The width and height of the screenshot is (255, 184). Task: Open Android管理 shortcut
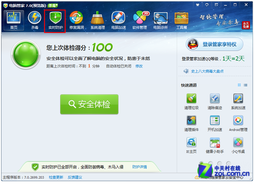[238, 123]
